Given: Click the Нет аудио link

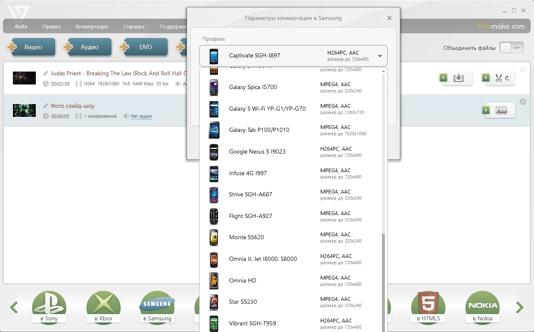Looking at the screenshot, I should (x=141, y=116).
